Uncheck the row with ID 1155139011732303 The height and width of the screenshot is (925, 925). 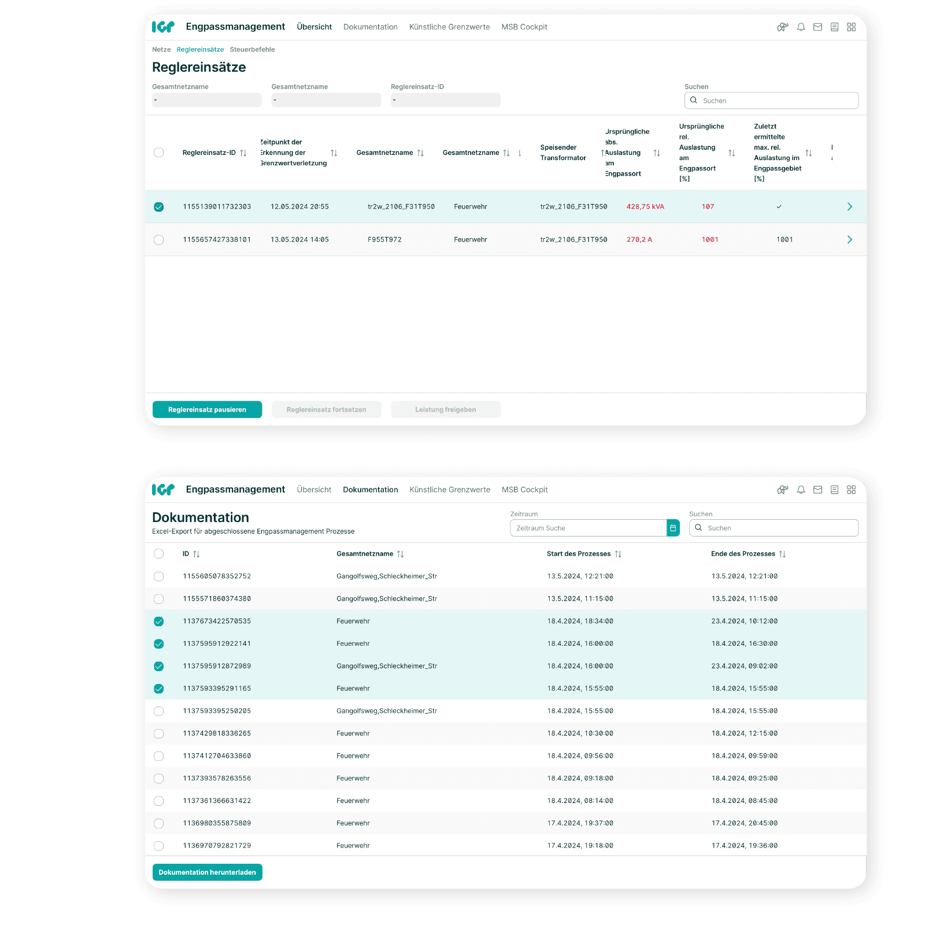(159, 207)
